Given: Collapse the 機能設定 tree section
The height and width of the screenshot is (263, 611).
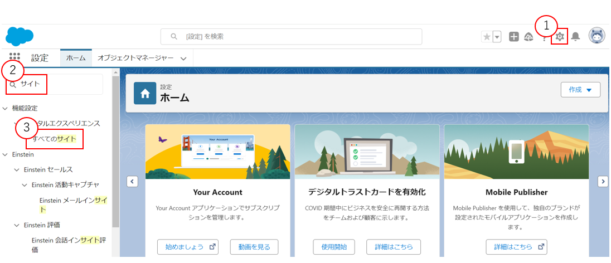Looking at the screenshot, I should tap(6, 108).
